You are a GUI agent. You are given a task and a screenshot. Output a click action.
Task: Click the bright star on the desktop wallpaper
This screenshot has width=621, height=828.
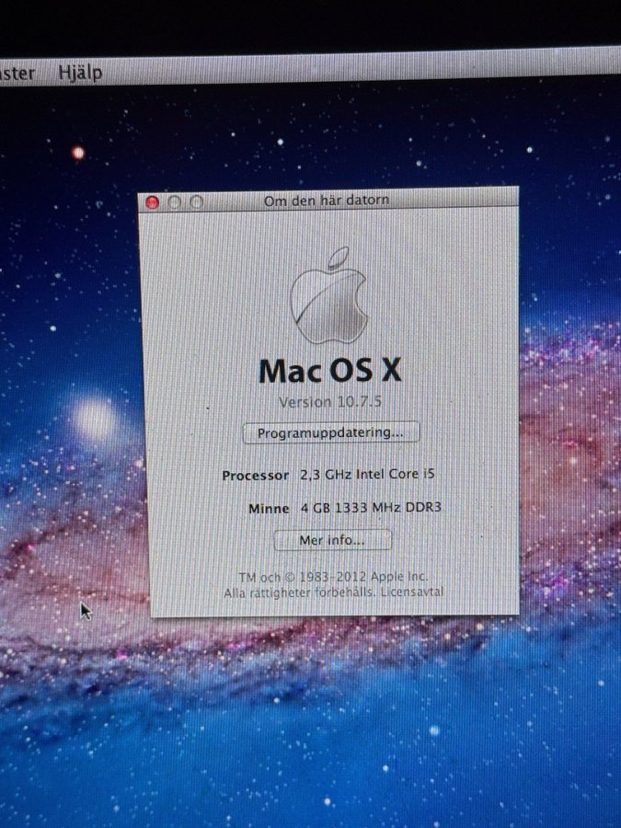95,420
